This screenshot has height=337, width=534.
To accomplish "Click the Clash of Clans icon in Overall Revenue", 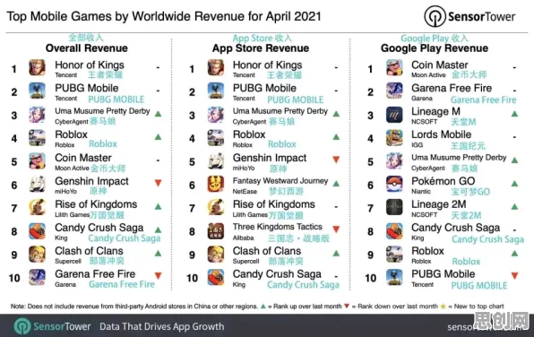I will [x=37, y=254].
